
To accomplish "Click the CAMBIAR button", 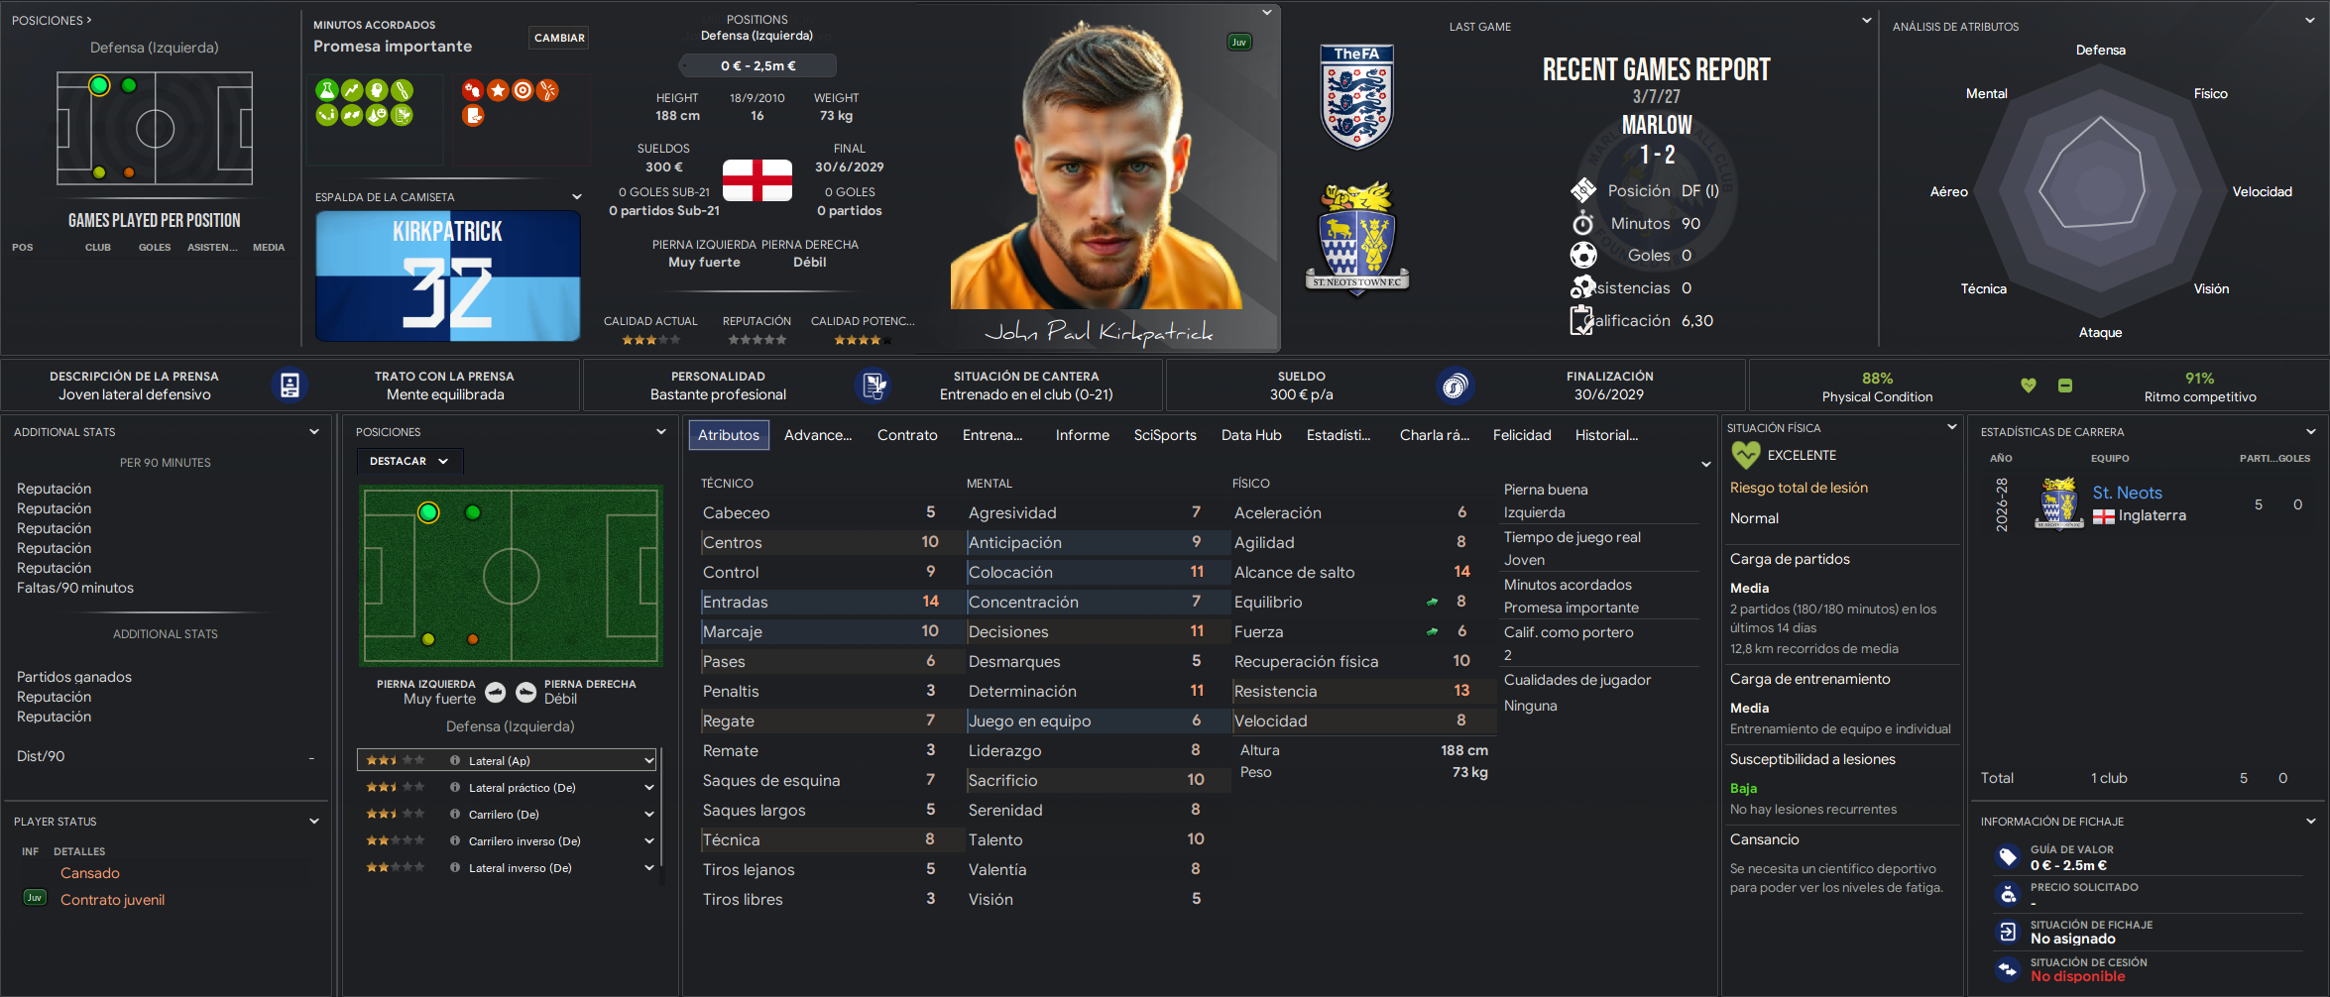I will (559, 38).
